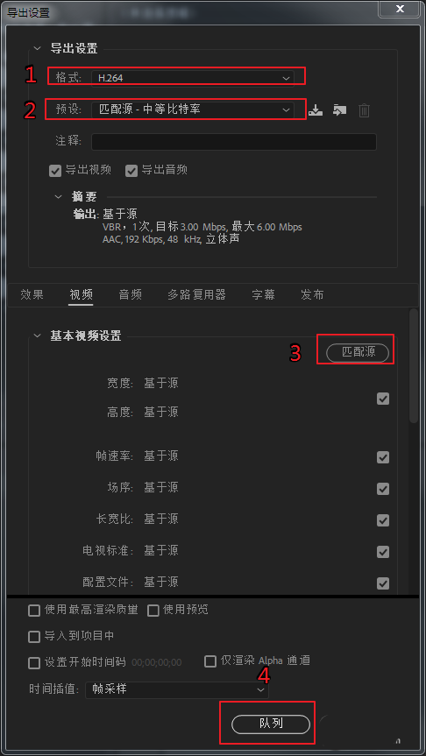Collapse the 摘要 summary chevron
Image resolution: width=426 pixels, height=756 pixels.
click(x=59, y=197)
